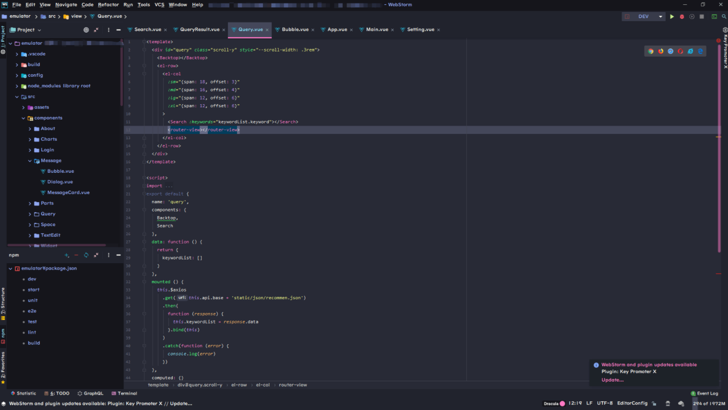This screenshot has height=410, width=728.
Task: Open the VCS menu
Action: (159, 5)
